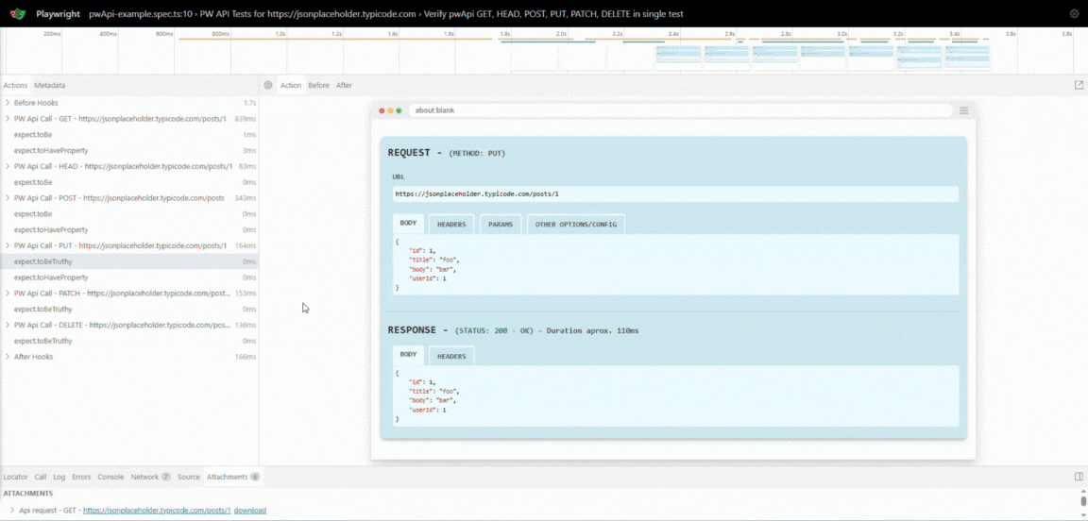The width and height of the screenshot is (1088, 521).
Task: Switch to the Metadata tab
Action: tap(50, 85)
